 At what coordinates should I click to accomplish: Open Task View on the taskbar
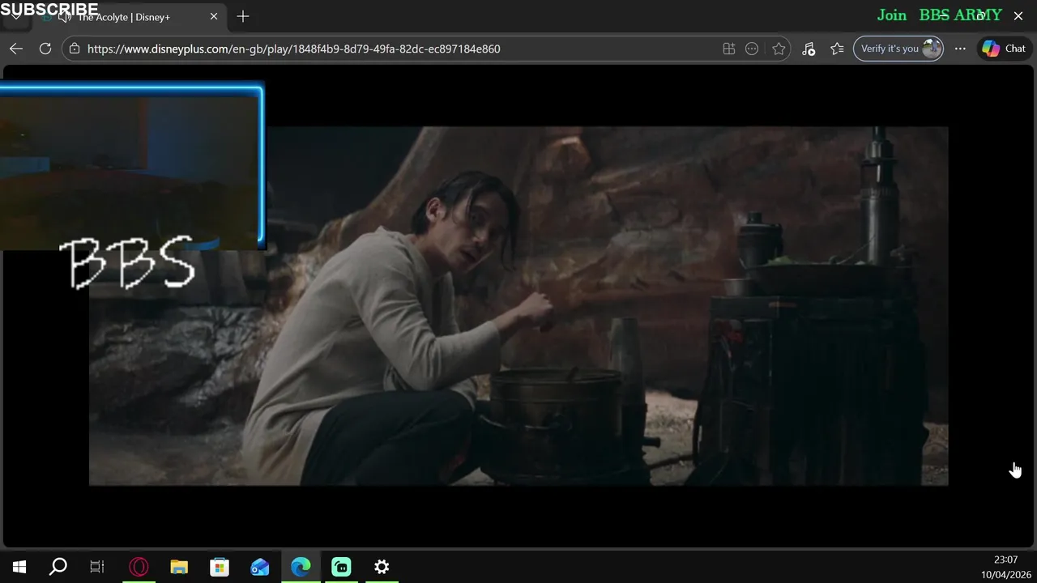[97, 567]
